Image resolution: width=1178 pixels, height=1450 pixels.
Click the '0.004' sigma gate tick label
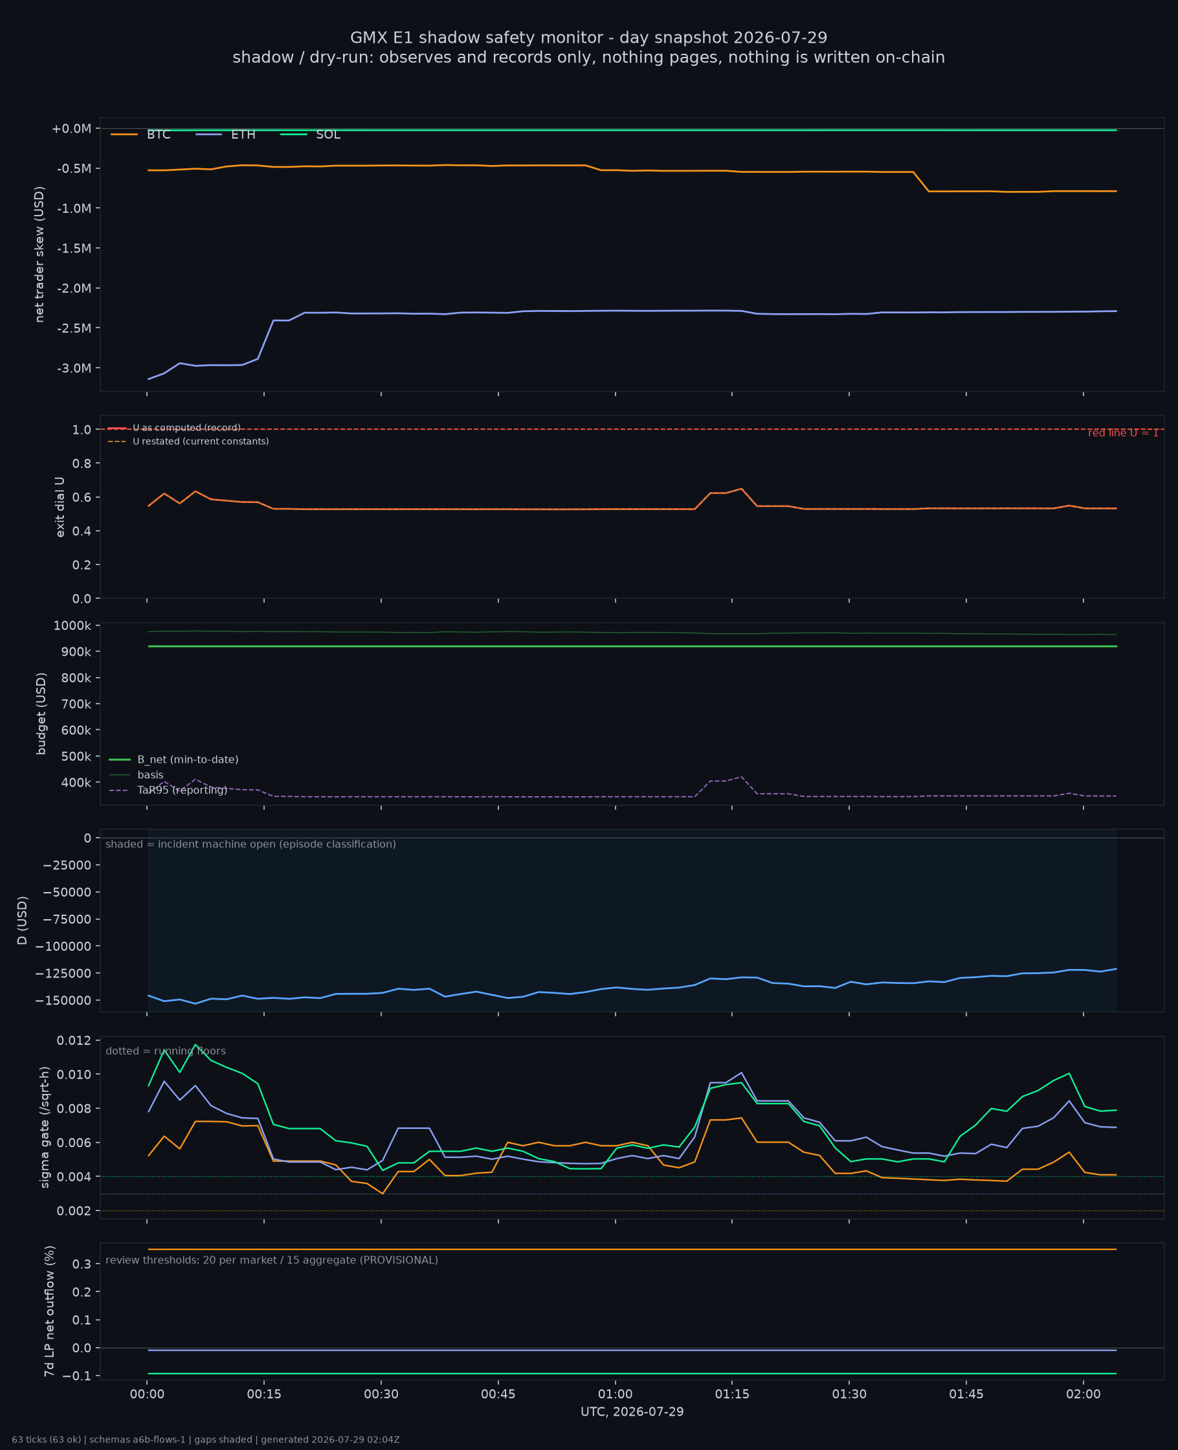tap(72, 1177)
